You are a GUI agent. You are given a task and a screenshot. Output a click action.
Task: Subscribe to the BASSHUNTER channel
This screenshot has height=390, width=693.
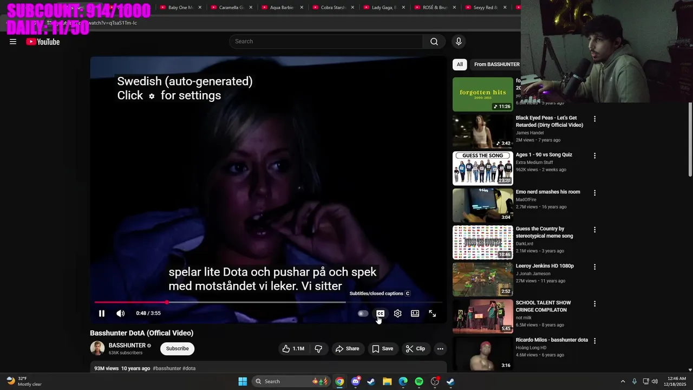[x=177, y=349]
